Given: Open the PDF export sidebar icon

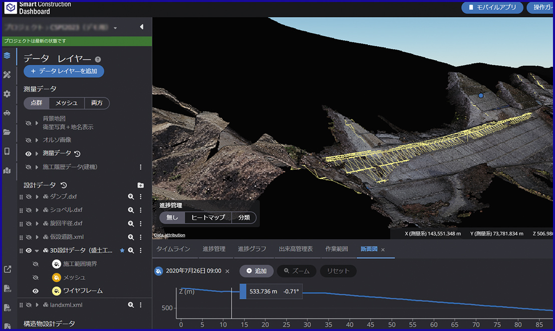Looking at the screenshot, I should pyautogui.click(x=7, y=307).
